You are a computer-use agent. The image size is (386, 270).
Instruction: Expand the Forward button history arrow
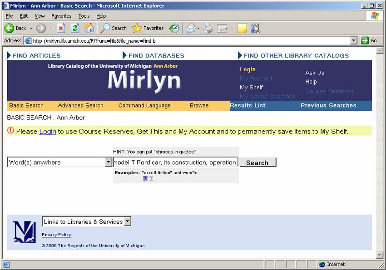point(51,28)
